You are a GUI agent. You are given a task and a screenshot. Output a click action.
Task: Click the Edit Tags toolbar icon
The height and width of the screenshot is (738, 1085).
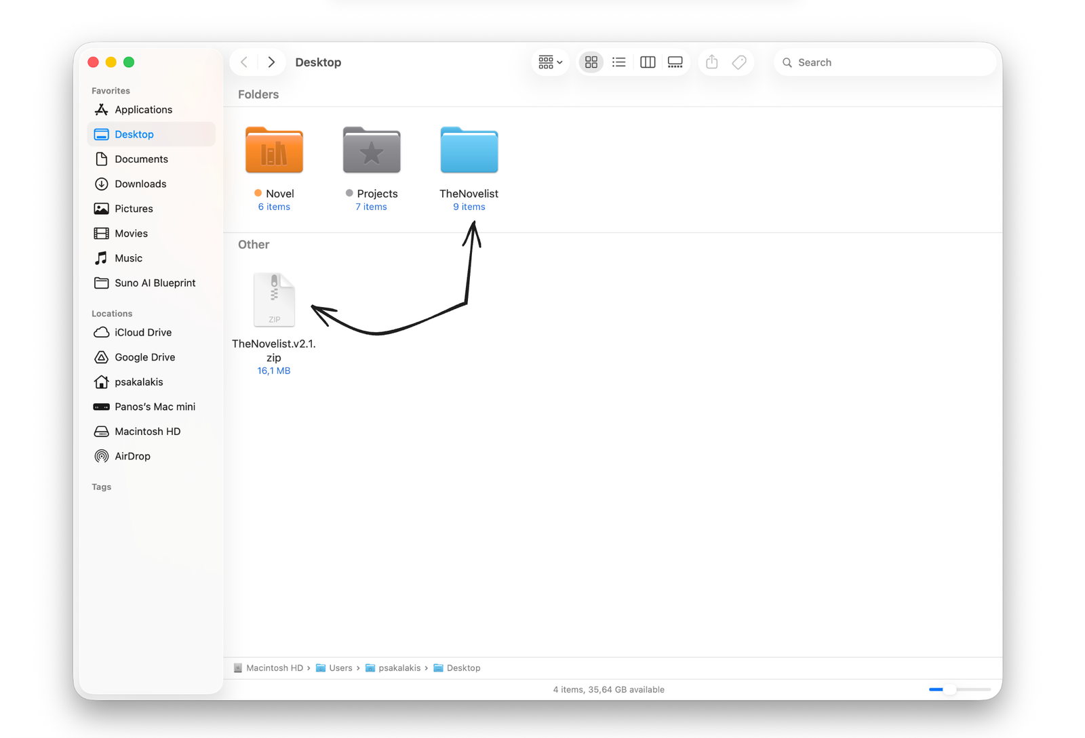click(x=739, y=62)
